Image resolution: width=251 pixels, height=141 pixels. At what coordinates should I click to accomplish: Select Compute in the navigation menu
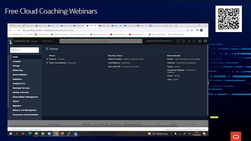[16, 61]
